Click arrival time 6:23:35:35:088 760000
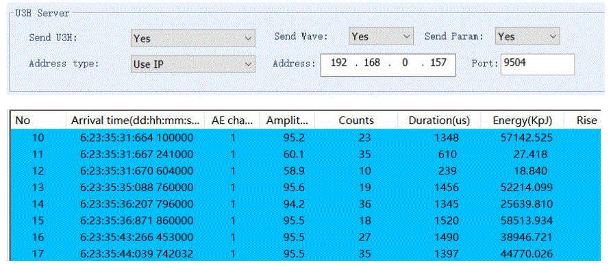 pyautogui.click(x=136, y=188)
